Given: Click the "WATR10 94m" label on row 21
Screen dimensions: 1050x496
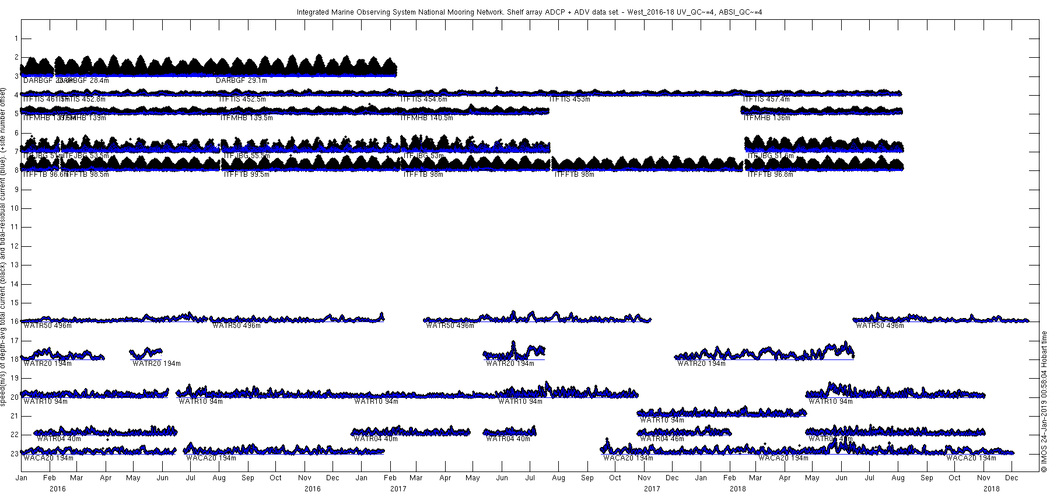Looking at the screenshot, I should click(x=662, y=420).
